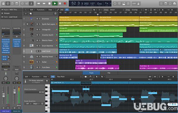Switch to the File tab in editor

coord(109,73)
